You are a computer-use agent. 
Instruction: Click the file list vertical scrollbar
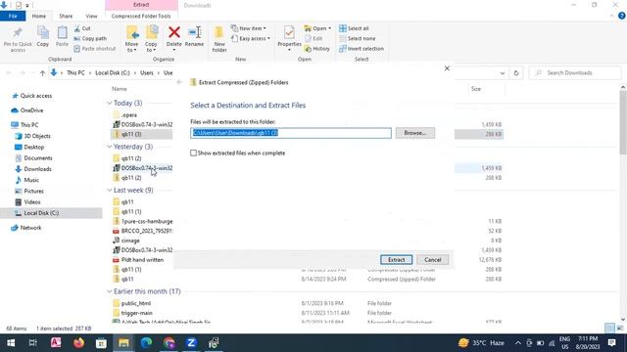(x=623, y=122)
